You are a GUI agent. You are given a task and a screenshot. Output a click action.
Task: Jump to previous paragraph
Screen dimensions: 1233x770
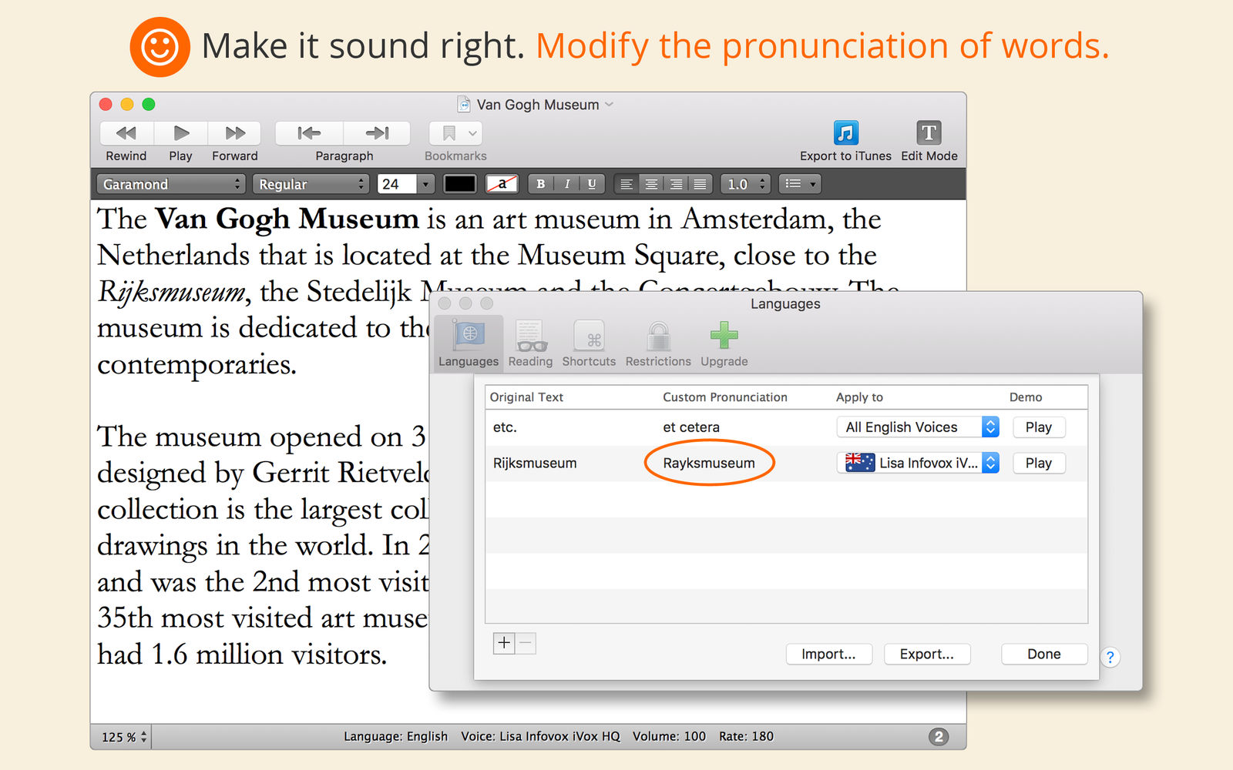click(x=309, y=133)
